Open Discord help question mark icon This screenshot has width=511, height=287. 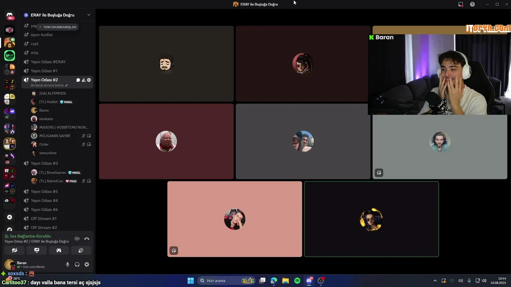[472, 4]
